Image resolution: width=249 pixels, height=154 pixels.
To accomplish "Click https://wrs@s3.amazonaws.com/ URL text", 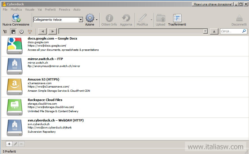I will (49, 87).
